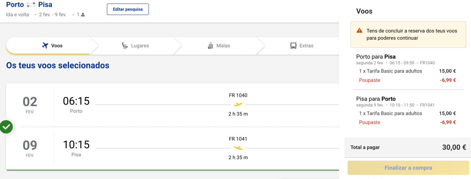
Task: Click the passenger icon beside the number 1
Action: [x=83, y=15]
